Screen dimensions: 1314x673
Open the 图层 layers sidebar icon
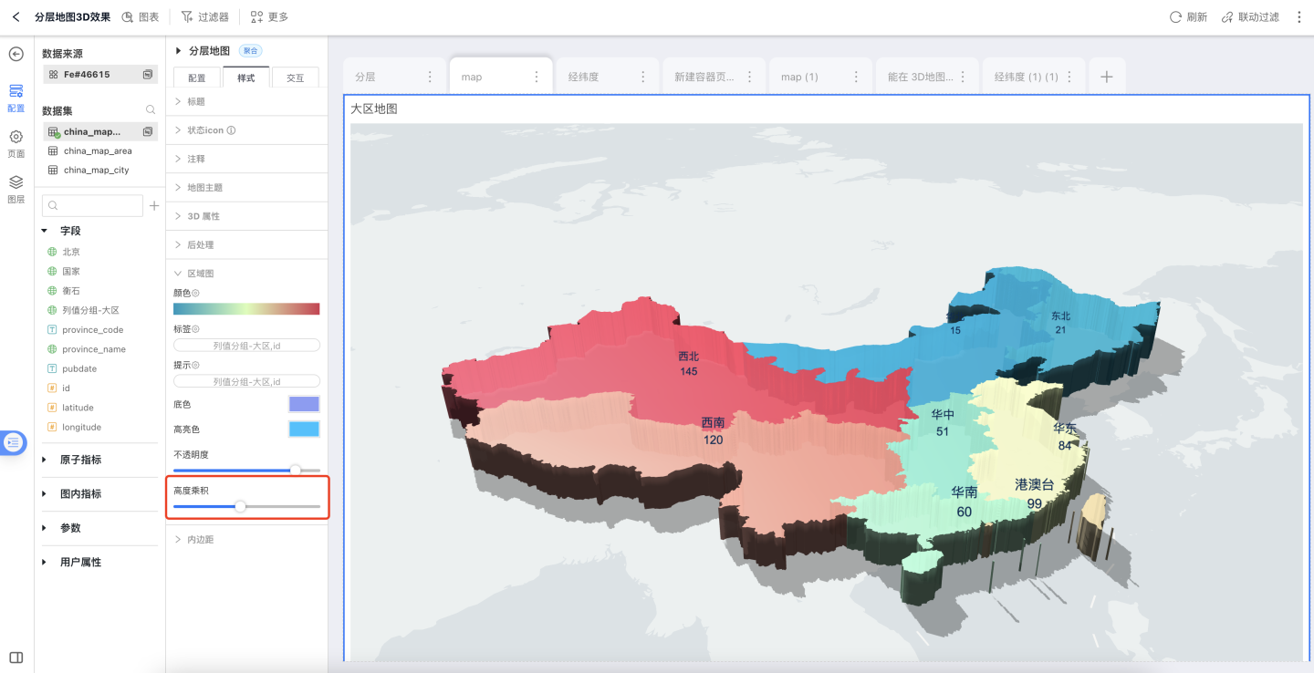pos(16,188)
